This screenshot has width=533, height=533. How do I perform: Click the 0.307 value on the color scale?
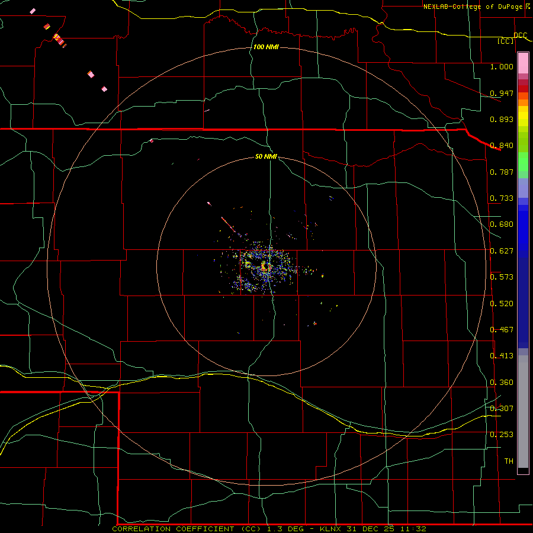(x=502, y=409)
